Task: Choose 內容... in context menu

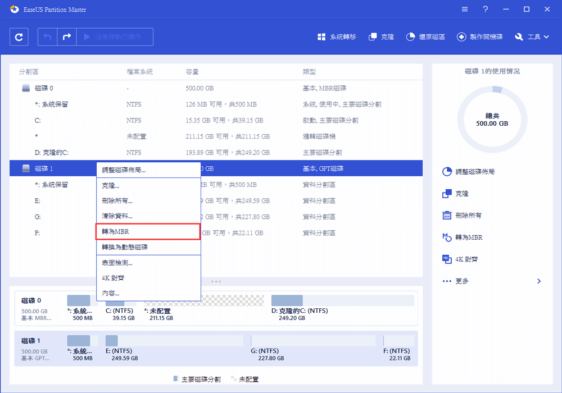Action: (x=148, y=293)
